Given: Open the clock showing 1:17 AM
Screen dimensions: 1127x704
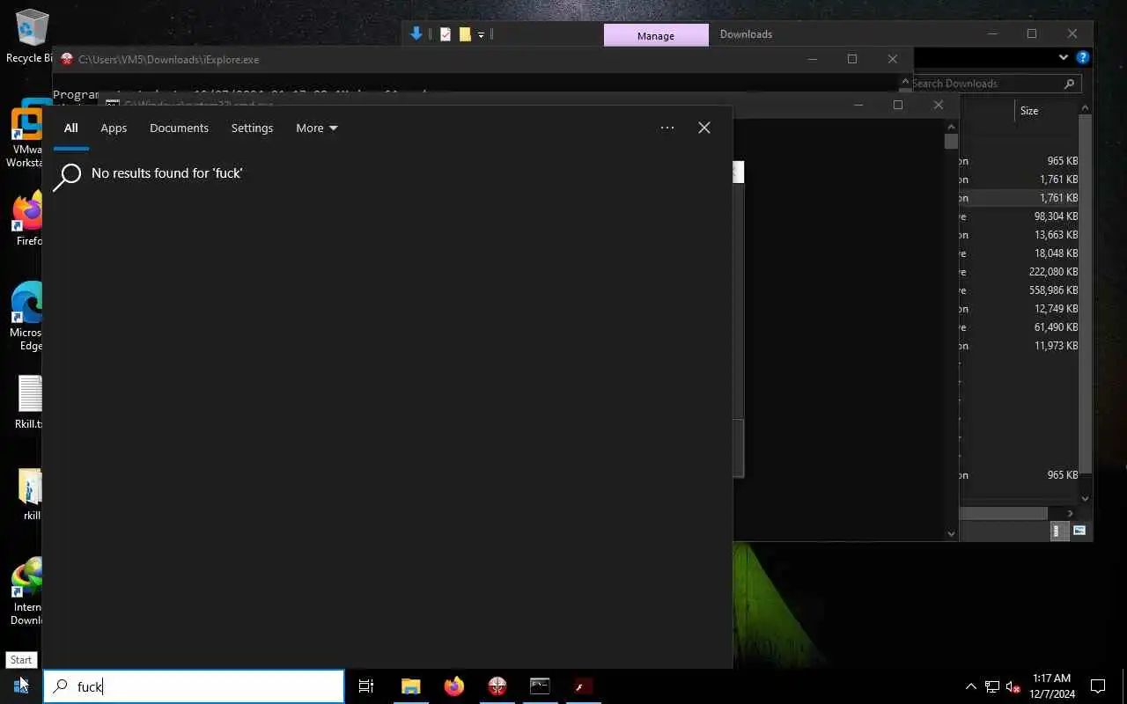Looking at the screenshot, I should 1051,686.
